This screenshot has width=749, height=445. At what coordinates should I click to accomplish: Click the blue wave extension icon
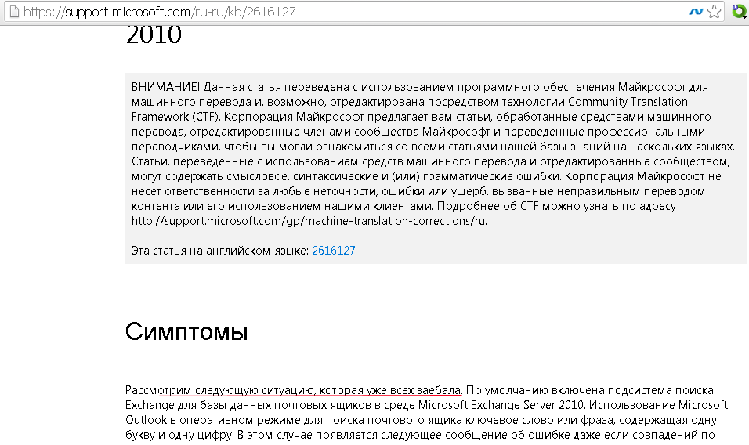coord(697,12)
